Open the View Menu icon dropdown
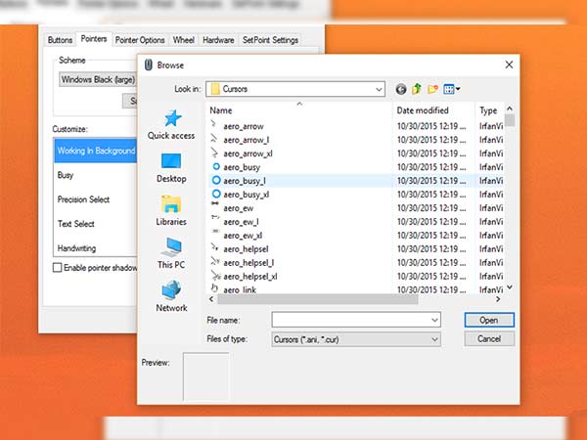The image size is (587, 440). coord(452,89)
